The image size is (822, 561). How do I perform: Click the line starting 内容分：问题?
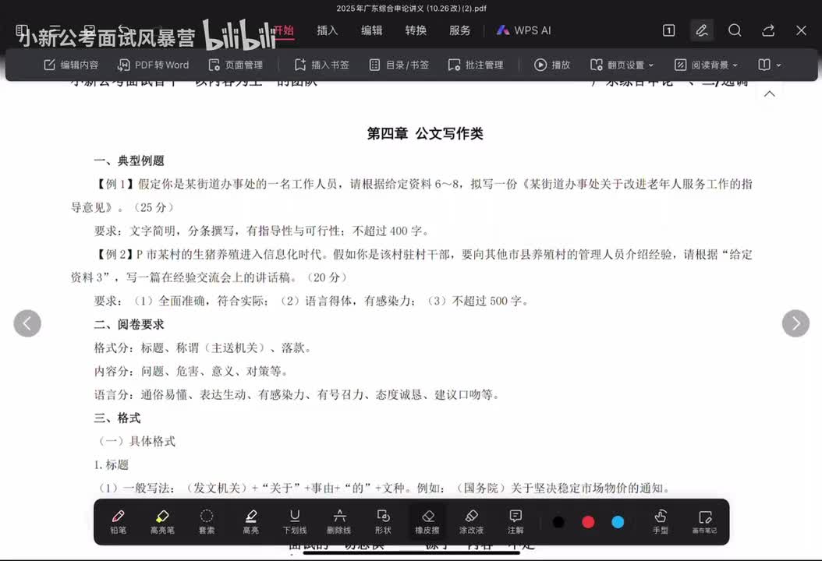point(191,372)
